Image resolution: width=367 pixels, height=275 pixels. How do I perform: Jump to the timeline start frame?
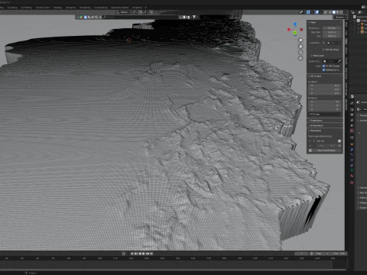point(132,254)
